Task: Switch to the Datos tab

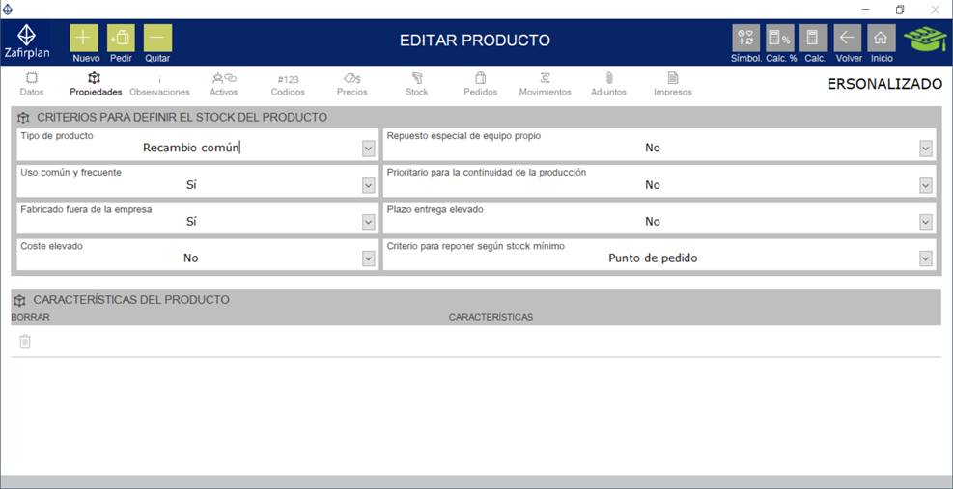Action: coord(32,84)
